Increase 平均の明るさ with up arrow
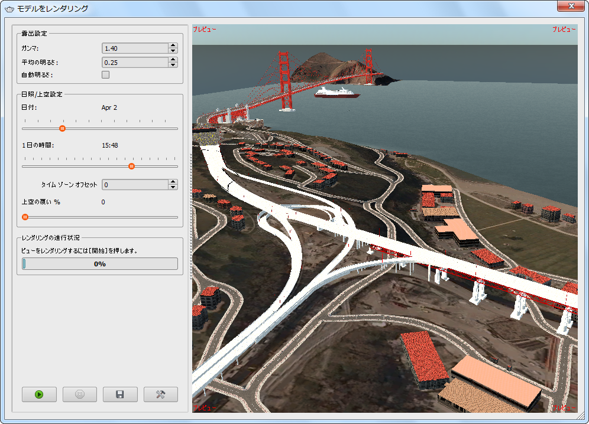Viewport: 589px width, 424px height. 173,60
